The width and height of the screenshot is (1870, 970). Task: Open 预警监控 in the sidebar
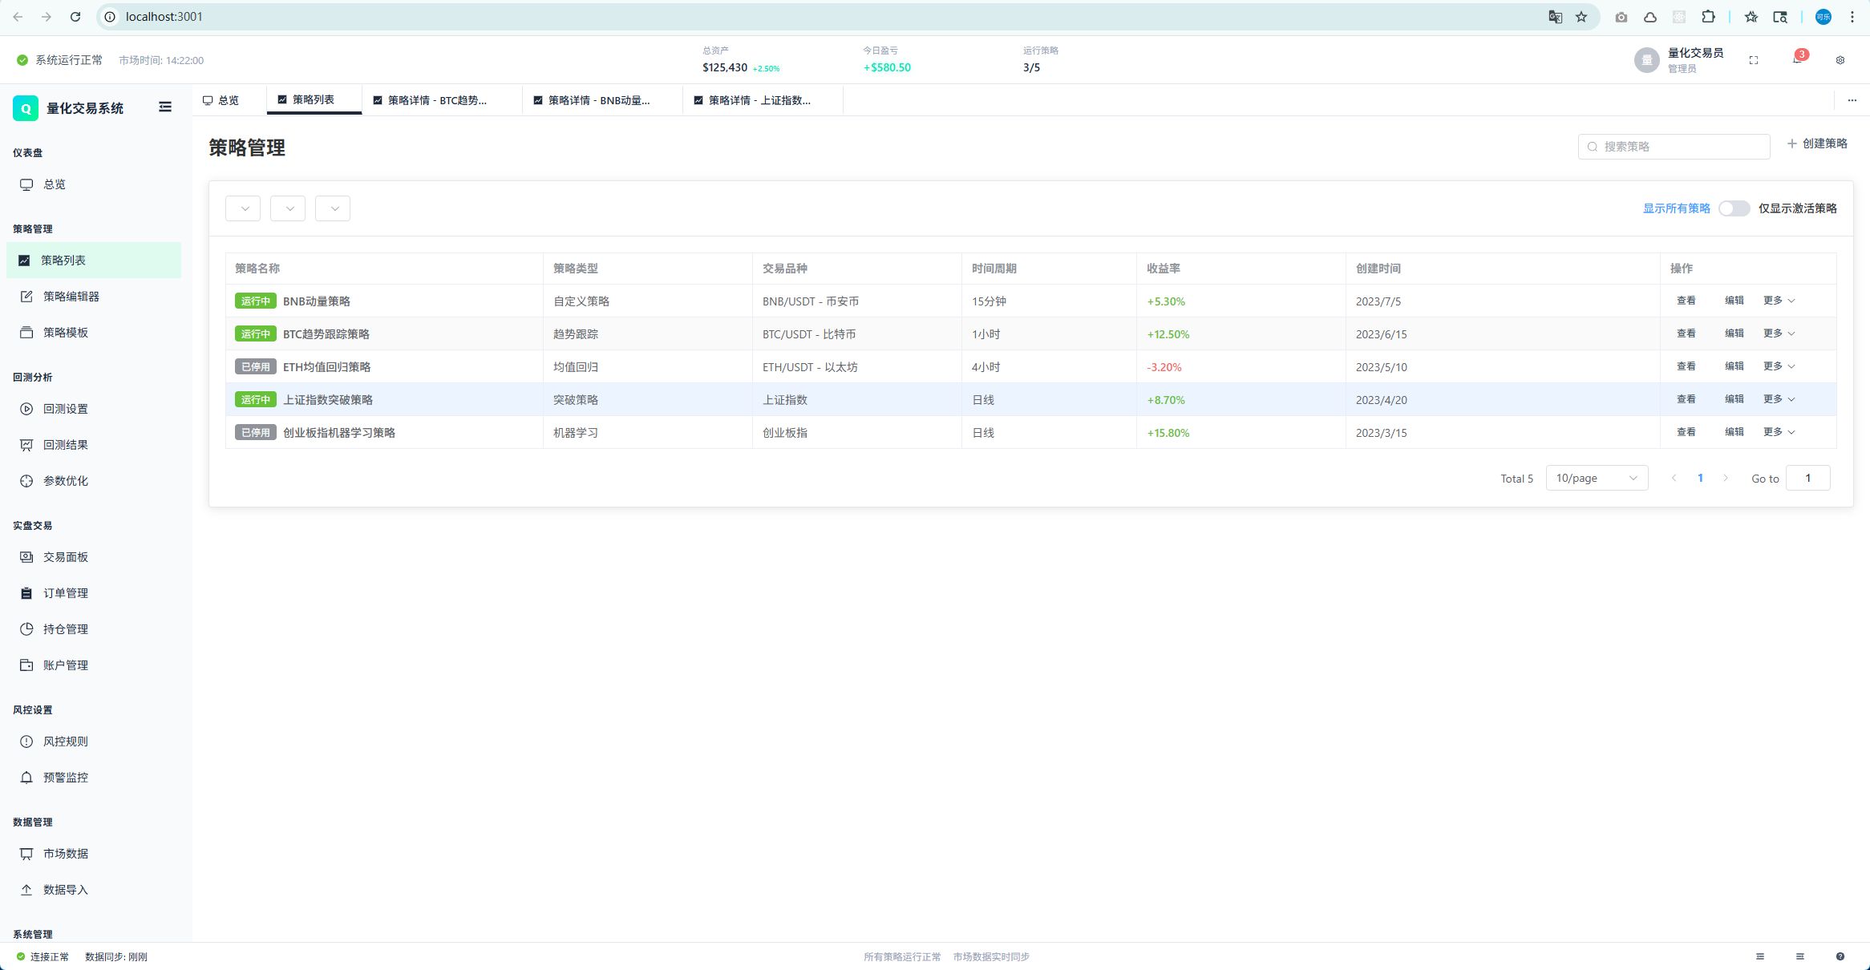[x=94, y=778]
